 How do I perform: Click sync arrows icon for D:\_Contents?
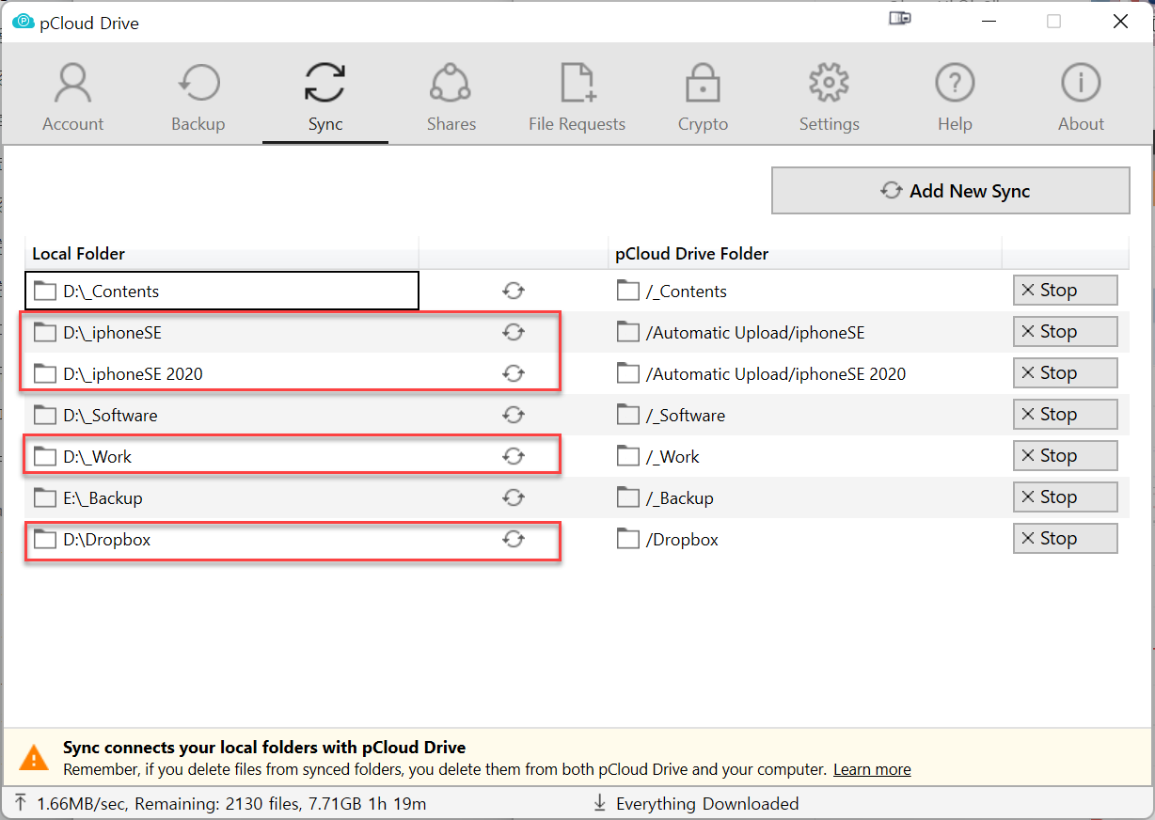(x=514, y=291)
